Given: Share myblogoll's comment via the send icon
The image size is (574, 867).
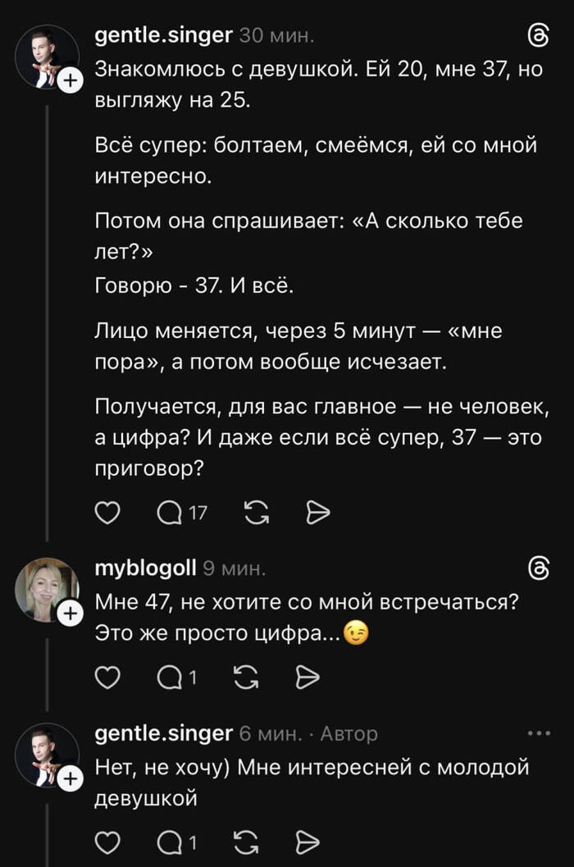Looking at the screenshot, I should [309, 678].
